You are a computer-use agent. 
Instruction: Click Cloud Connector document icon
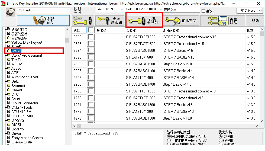[9, 103]
